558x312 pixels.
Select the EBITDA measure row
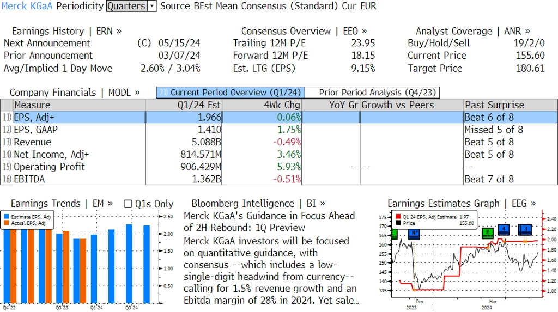[x=279, y=179]
